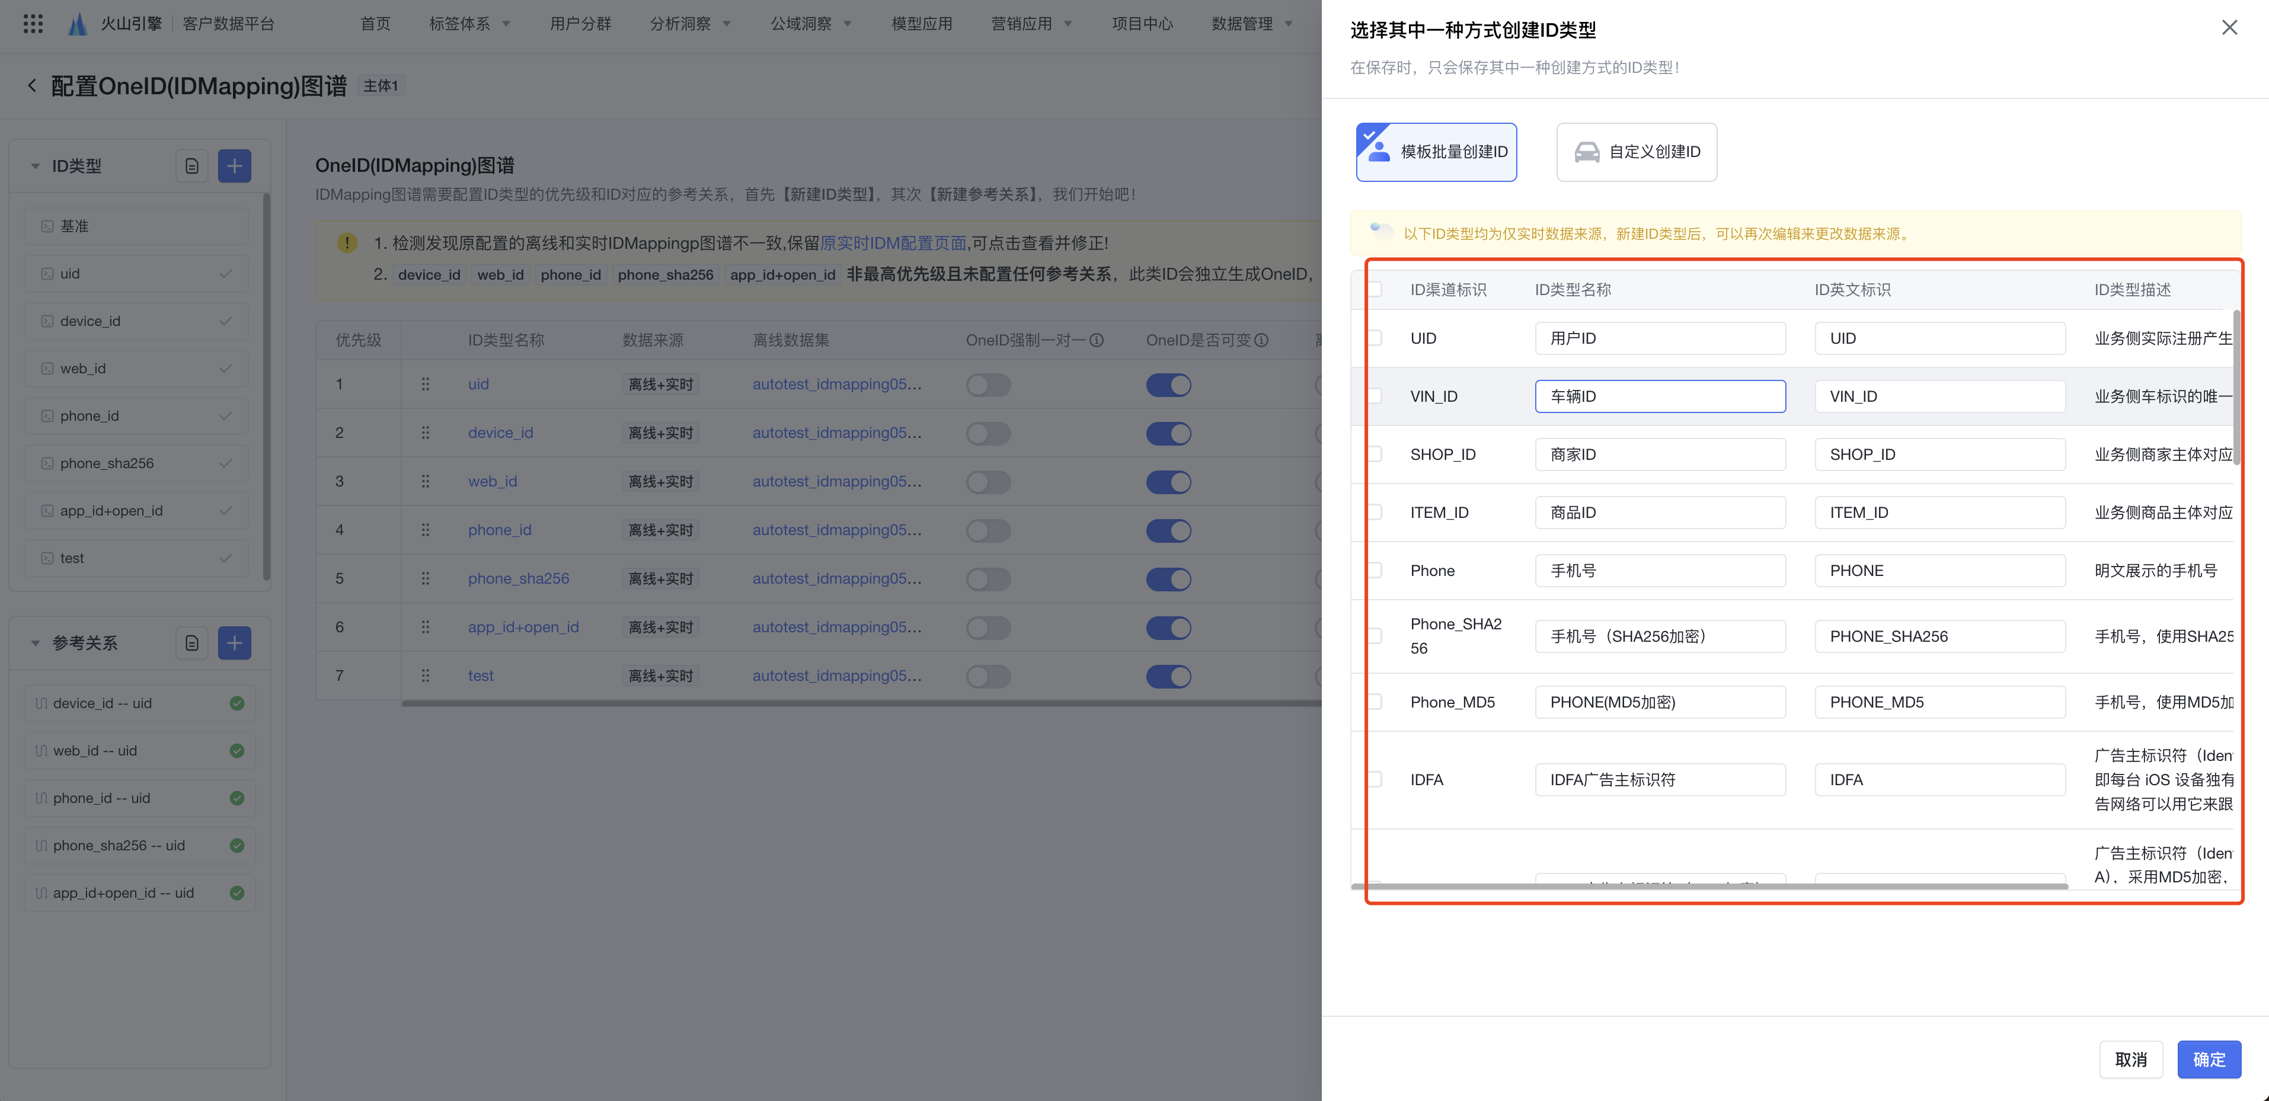This screenshot has height=1101, width=2269.
Task: Open 参考关系 document list icon
Action: pyautogui.click(x=192, y=643)
